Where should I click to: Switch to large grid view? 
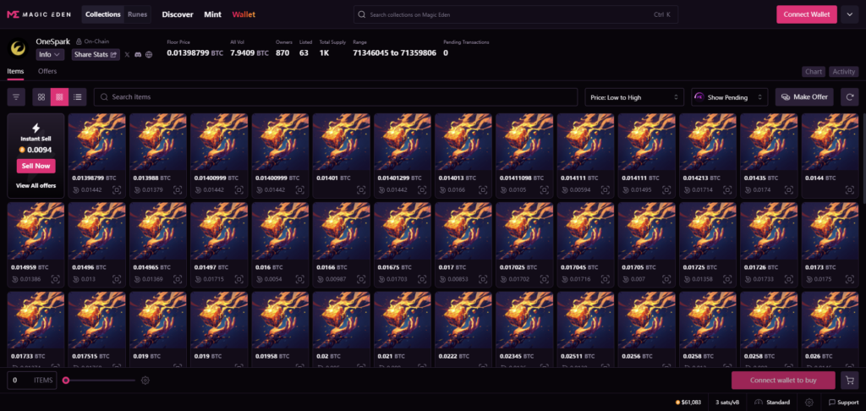(x=41, y=97)
